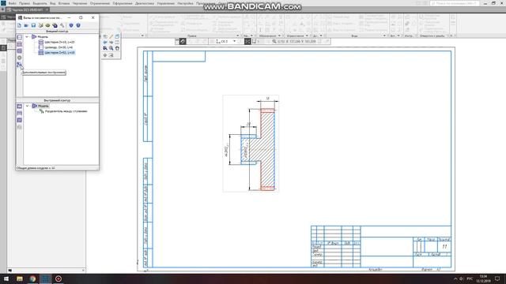Collapse Модель node in Внешний контур tree
This screenshot has height=284, width=506.
pos(27,37)
